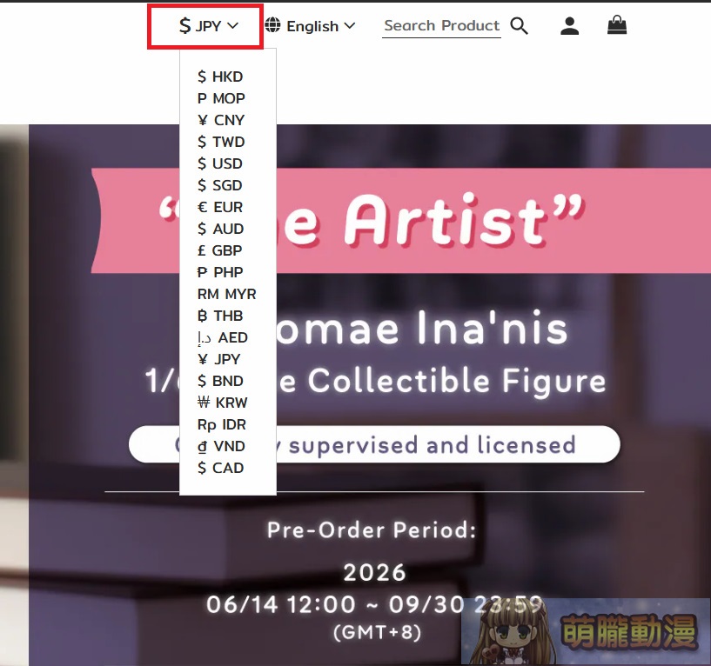Open the user account icon
This screenshot has width=711, height=666.
(x=569, y=26)
